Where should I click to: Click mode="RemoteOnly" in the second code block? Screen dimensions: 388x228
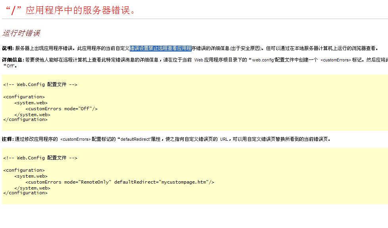[88, 182]
